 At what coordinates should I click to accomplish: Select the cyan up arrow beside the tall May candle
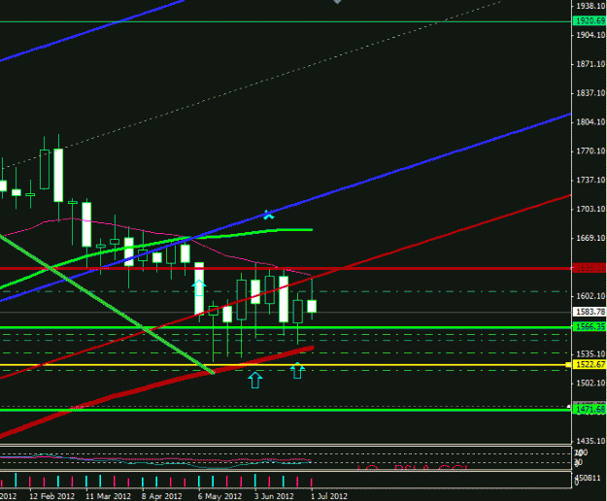point(199,287)
